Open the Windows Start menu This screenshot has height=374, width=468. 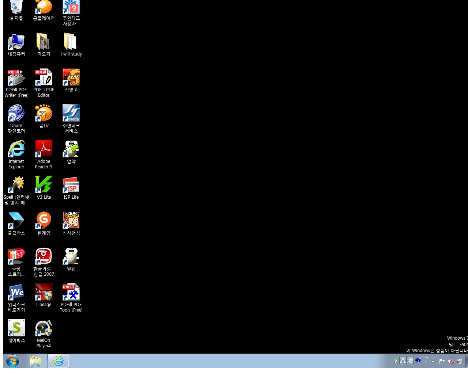(13, 361)
